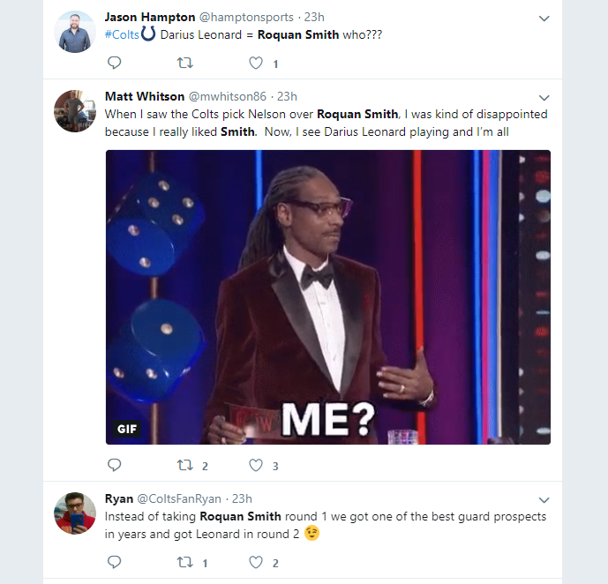Reply to Jason Hampton's tweet
This screenshot has width=608, height=584.
click(114, 63)
